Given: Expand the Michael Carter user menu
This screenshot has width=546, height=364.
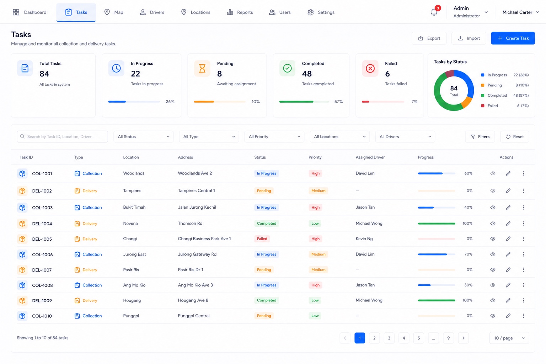Looking at the screenshot, I should [x=521, y=12].
